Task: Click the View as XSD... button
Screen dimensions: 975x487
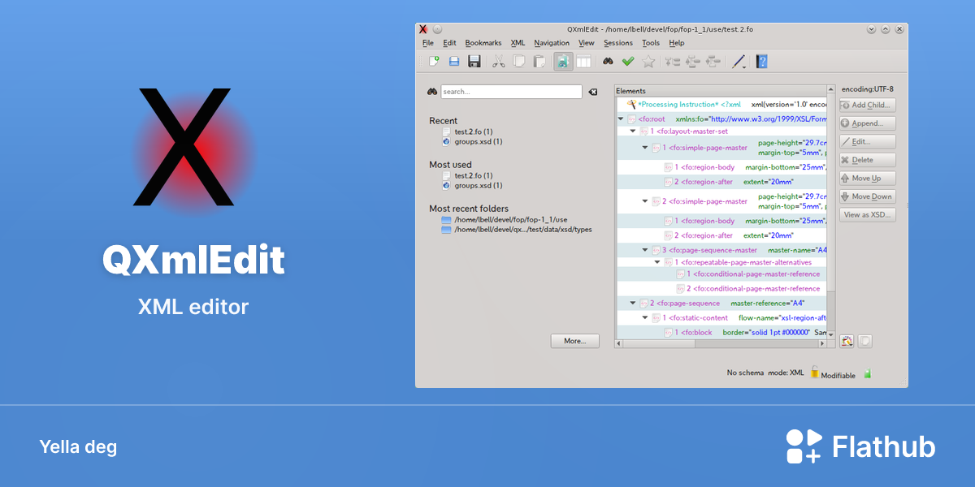Action: coord(868,215)
